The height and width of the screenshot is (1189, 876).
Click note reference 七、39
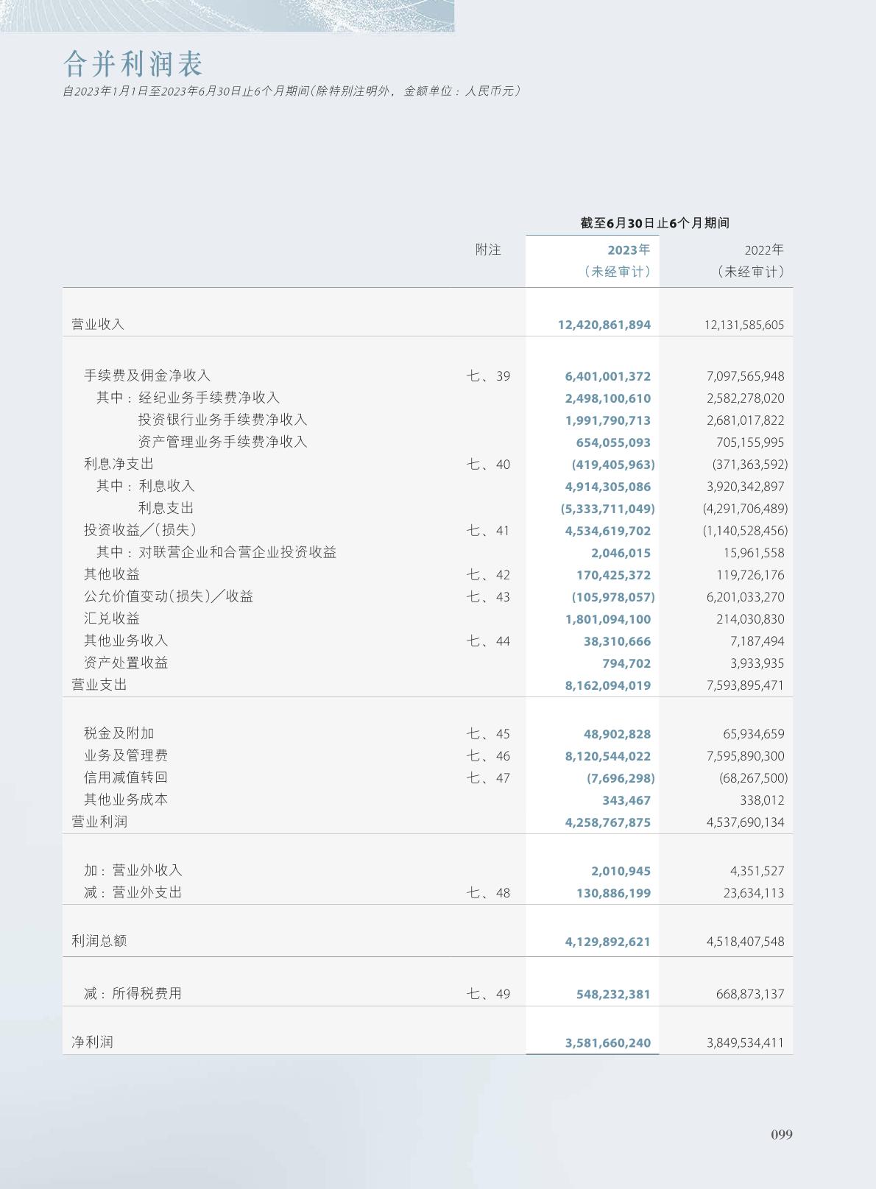[x=488, y=376]
